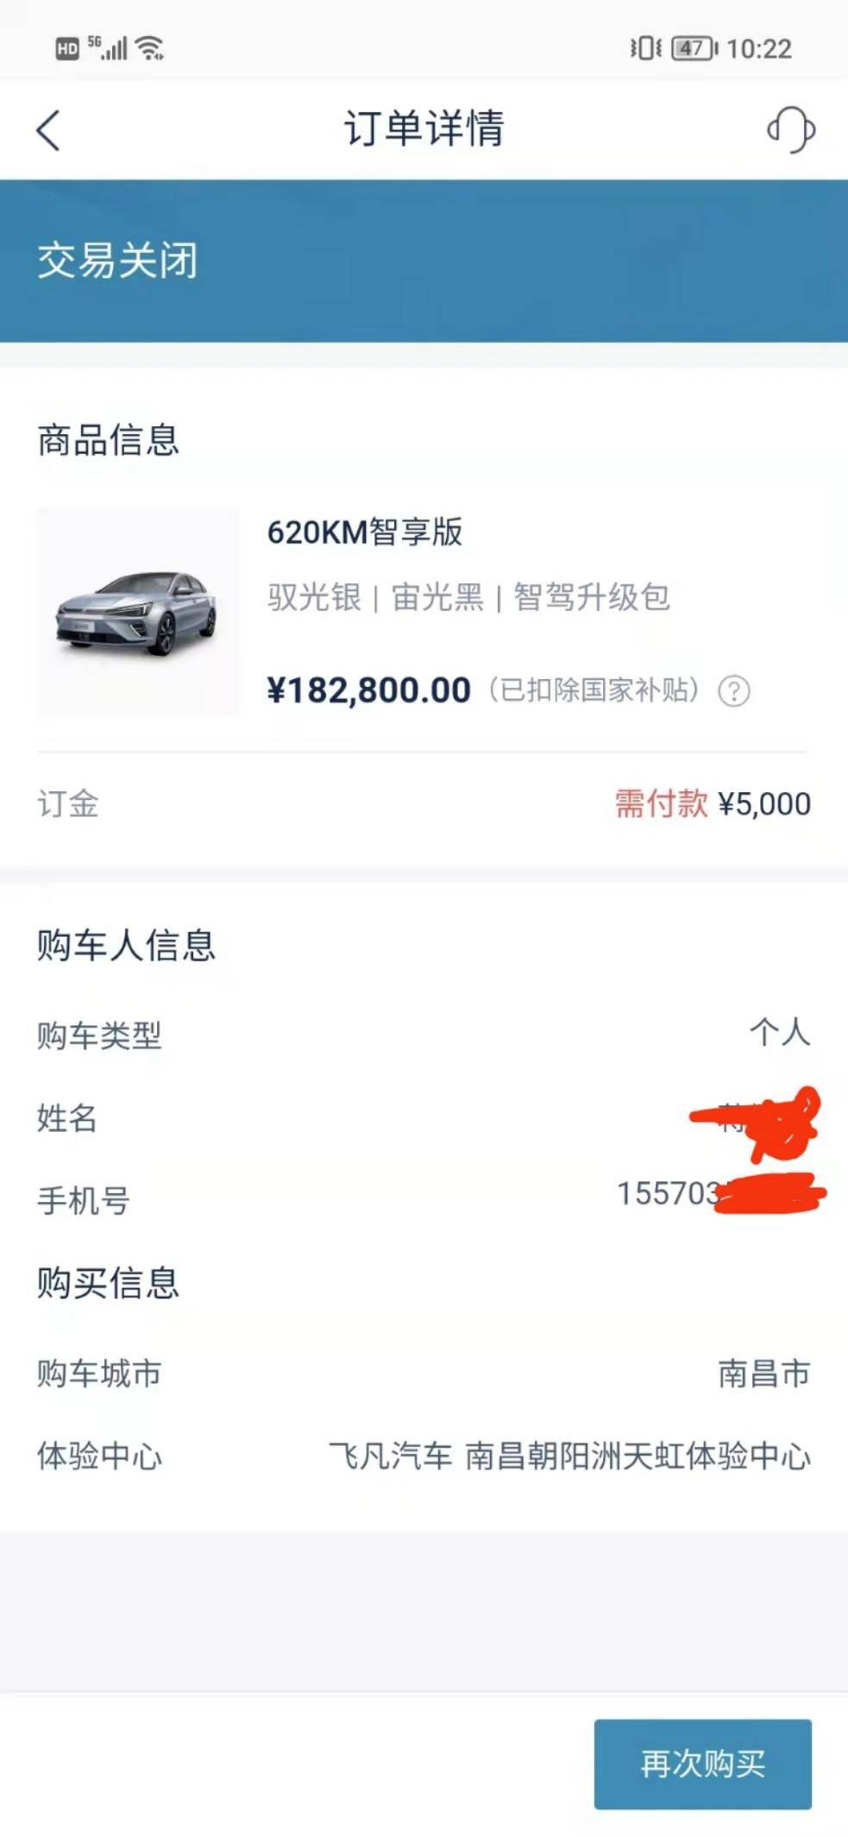The width and height of the screenshot is (848, 1837).
Task: Tap the battery level icon
Action: tap(694, 48)
